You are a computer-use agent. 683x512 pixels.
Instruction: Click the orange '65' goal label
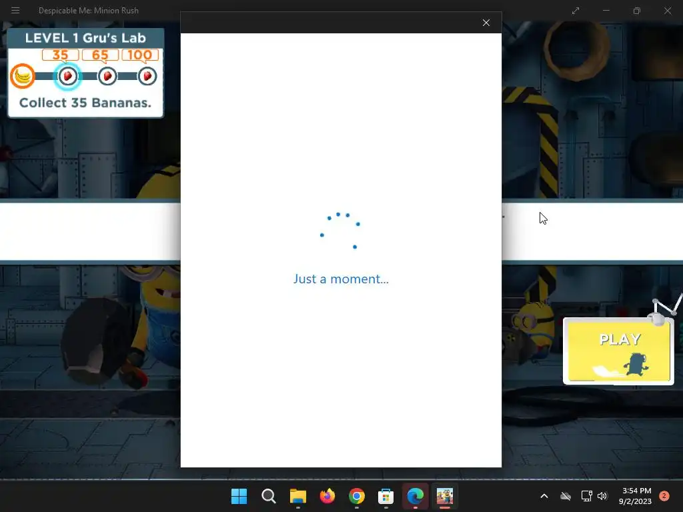pos(100,55)
